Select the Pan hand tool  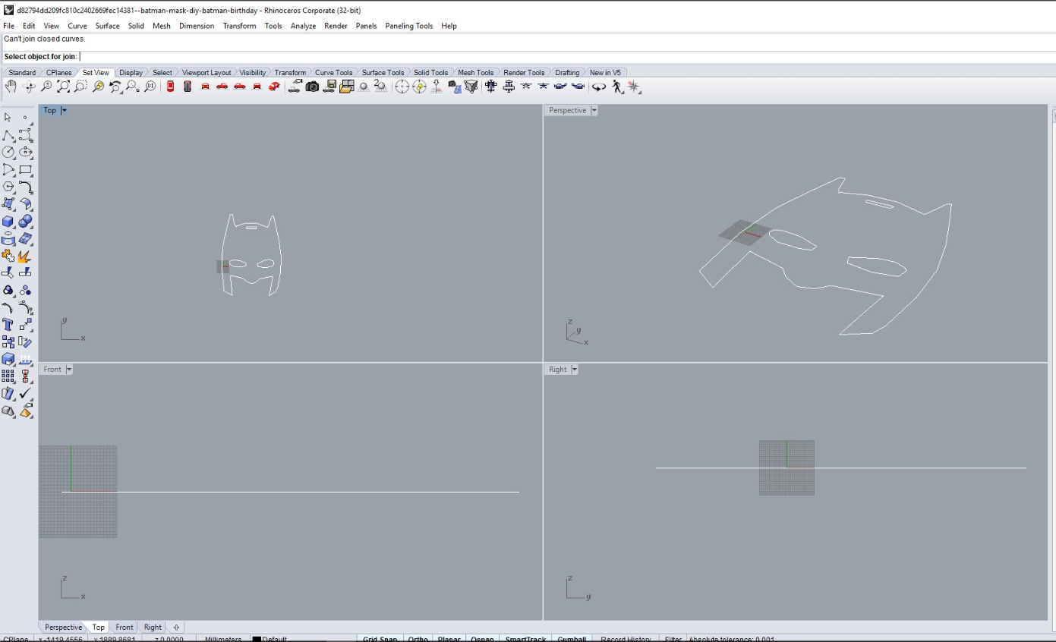pyautogui.click(x=11, y=87)
